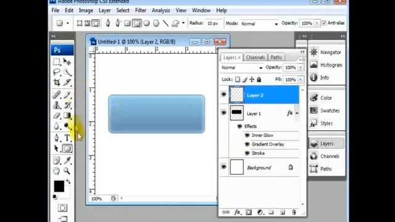Screen dimensions: 395x222
Task: Select the Slice tool
Action: (x=67, y=82)
